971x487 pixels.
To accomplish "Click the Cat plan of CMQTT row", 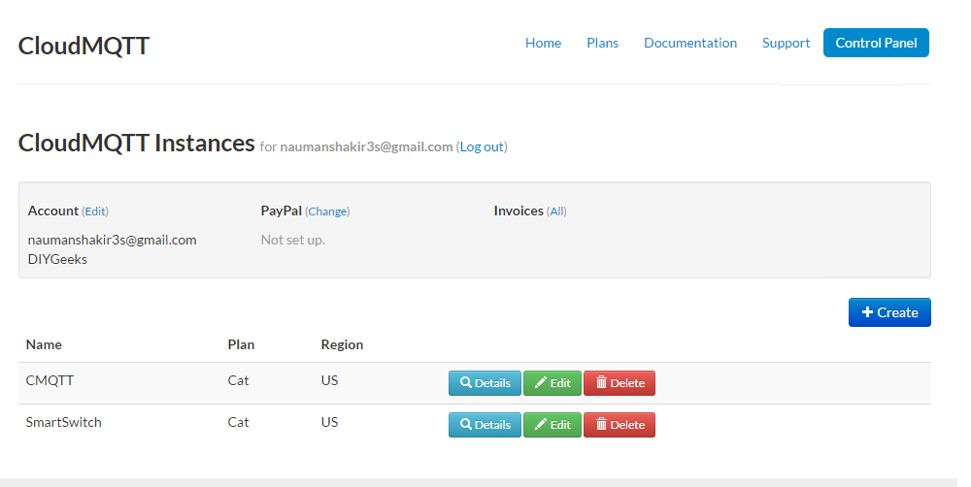I will pyautogui.click(x=238, y=380).
